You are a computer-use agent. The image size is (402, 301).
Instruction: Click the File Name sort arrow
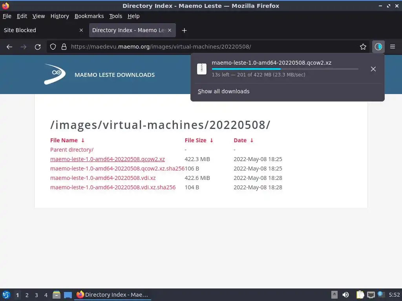[83, 140]
